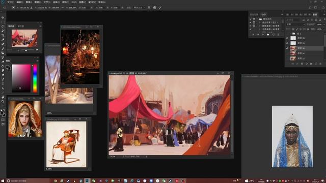Viewport: 326px width, 183px height.
Task: Open the layer opacity dropdown arrow
Action: (324, 24)
